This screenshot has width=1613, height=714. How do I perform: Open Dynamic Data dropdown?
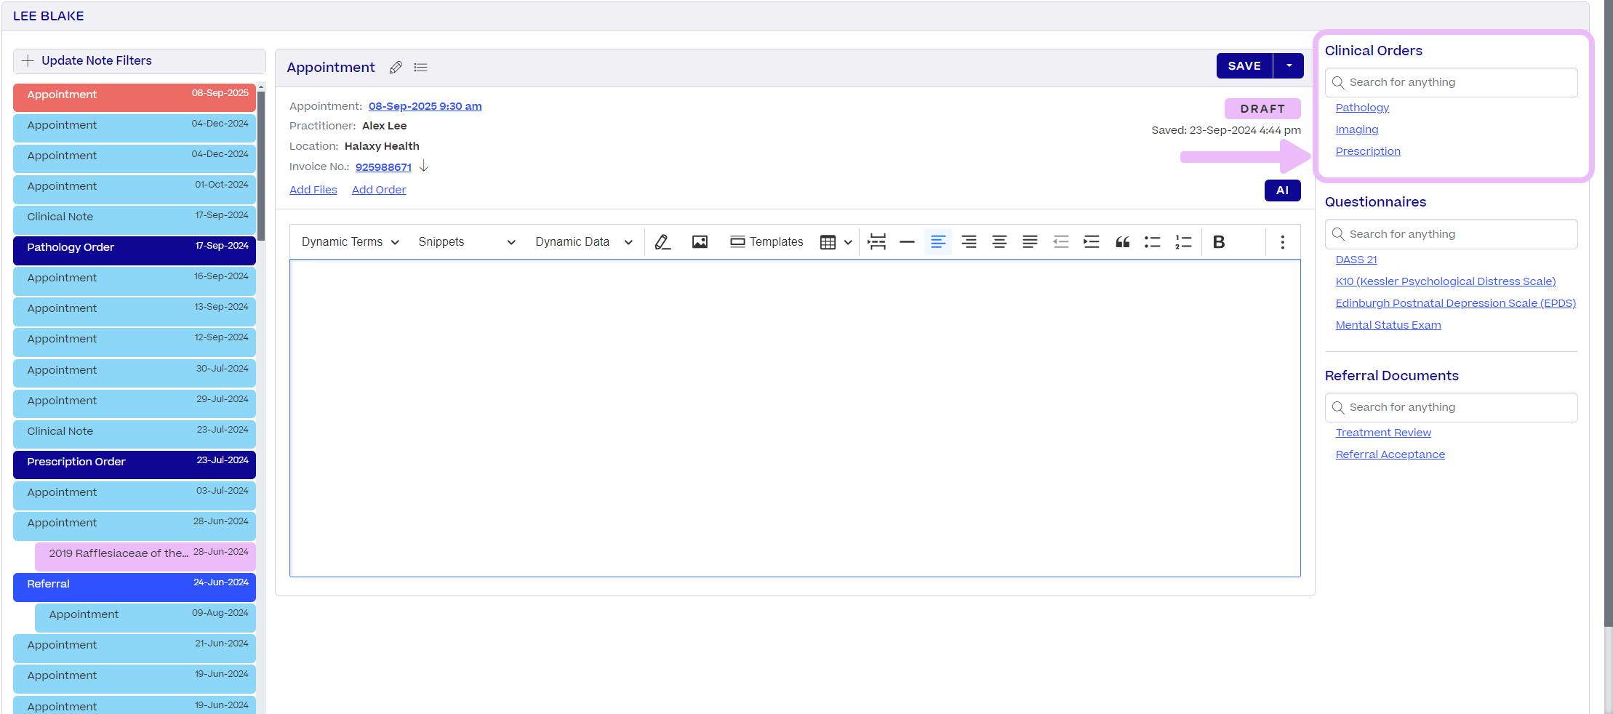pos(583,242)
